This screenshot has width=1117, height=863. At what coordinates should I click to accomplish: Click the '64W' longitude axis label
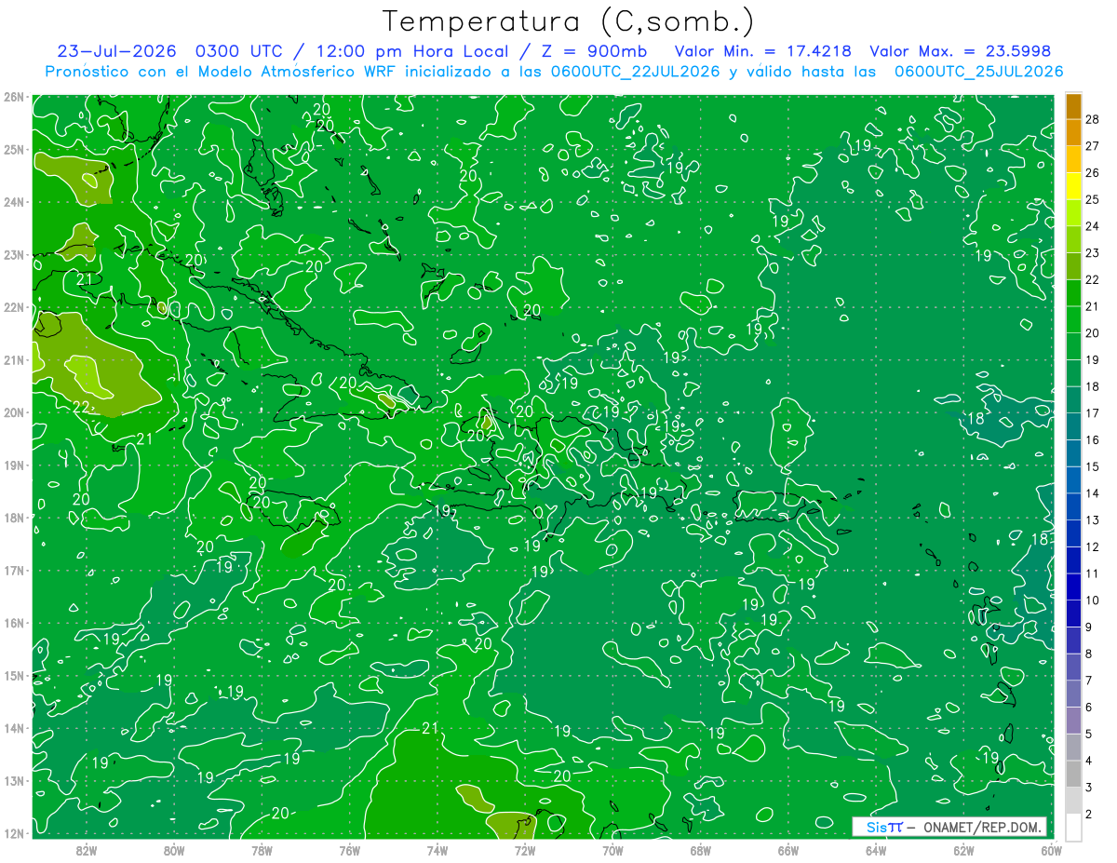876,849
